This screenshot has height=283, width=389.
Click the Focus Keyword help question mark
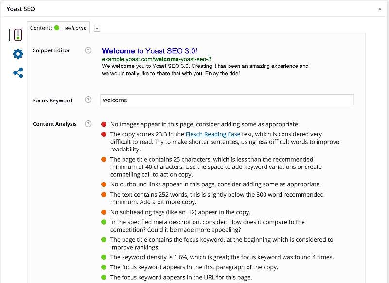tap(89, 100)
